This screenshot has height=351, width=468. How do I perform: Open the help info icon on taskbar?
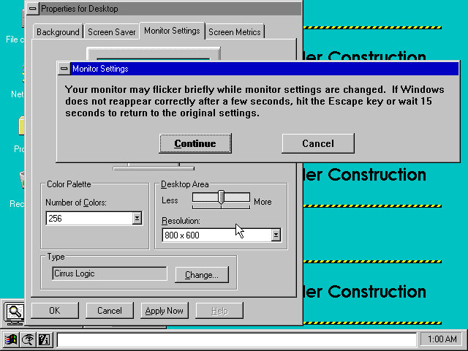tap(44, 339)
